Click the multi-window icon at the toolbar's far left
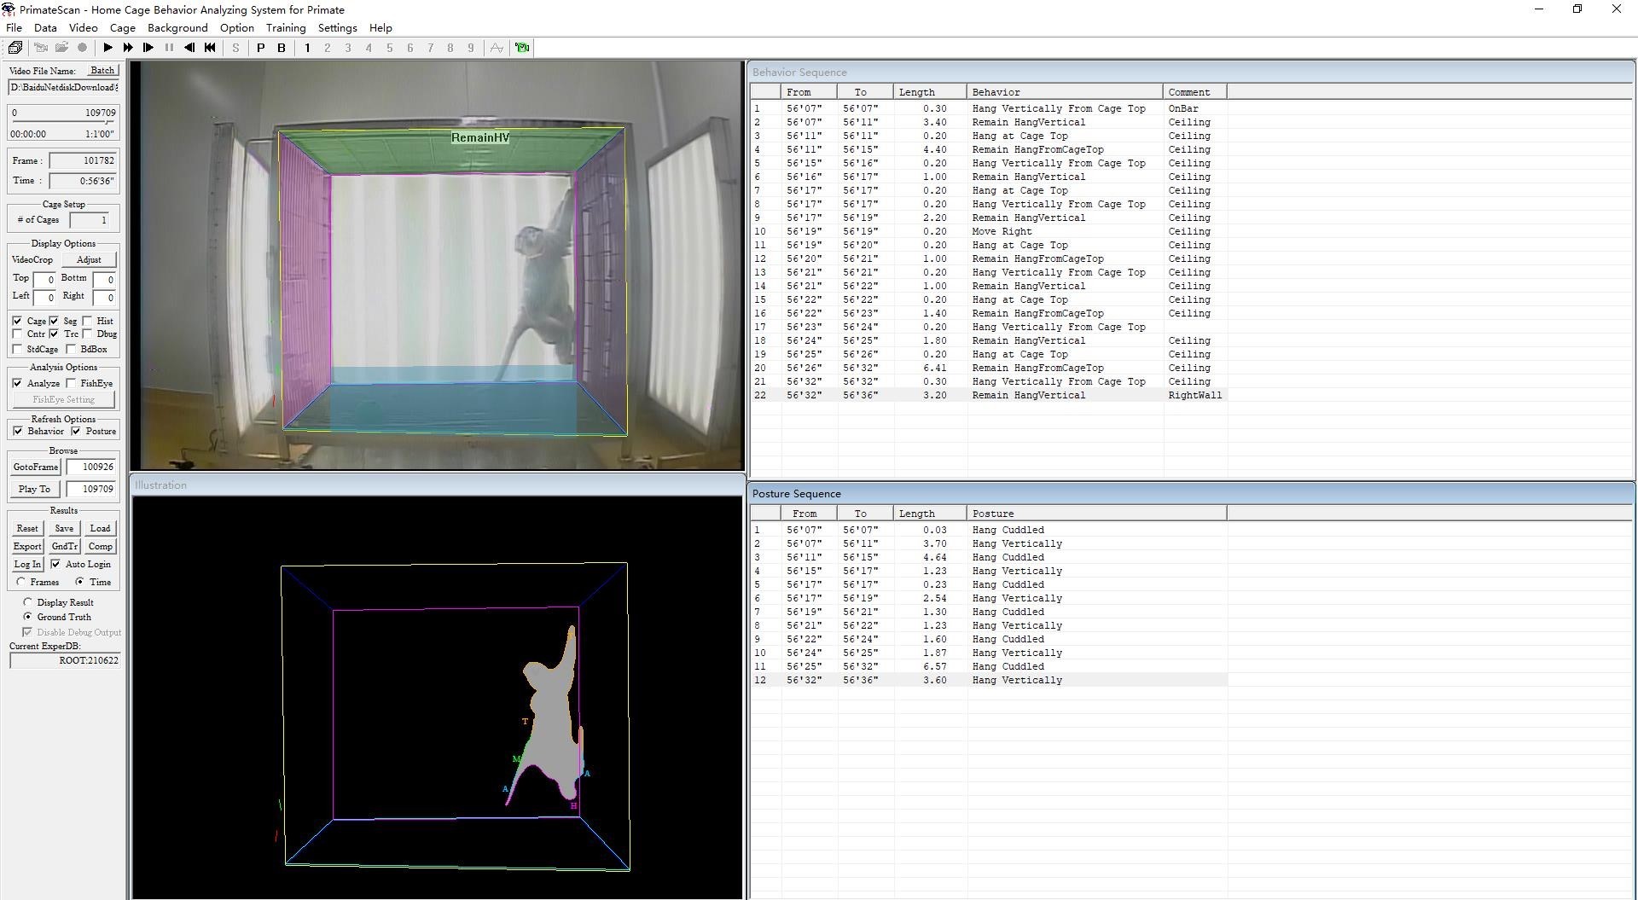 [x=15, y=48]
